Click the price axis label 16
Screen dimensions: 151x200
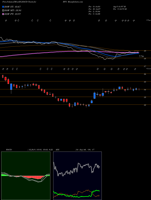(145, 74)
